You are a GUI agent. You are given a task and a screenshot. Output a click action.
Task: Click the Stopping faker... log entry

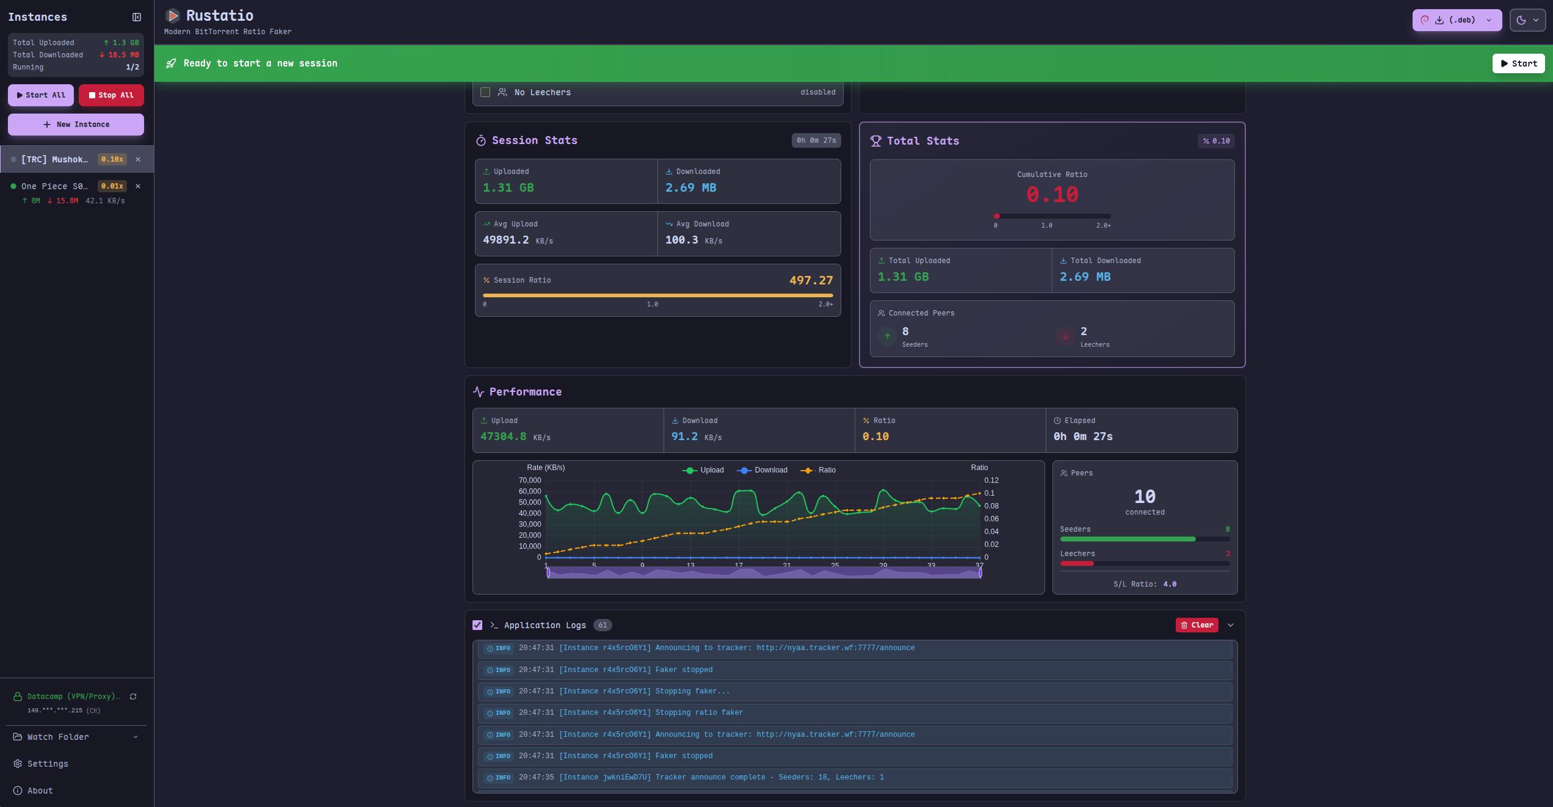tap(855, 692)
